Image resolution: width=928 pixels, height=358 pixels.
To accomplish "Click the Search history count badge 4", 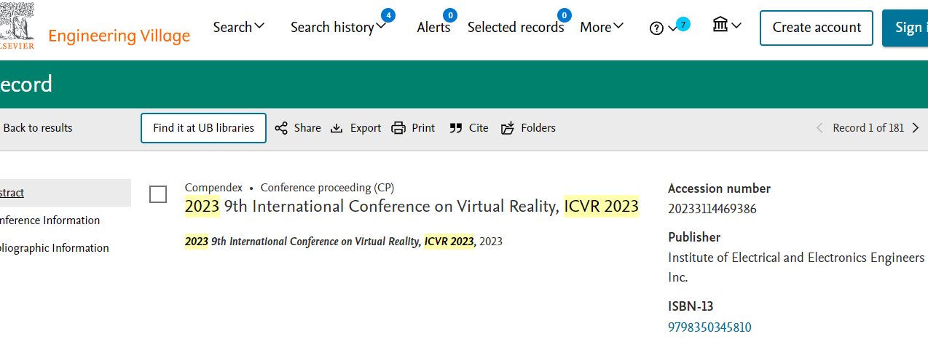I will pyautogui.click(x=388, y=15).
